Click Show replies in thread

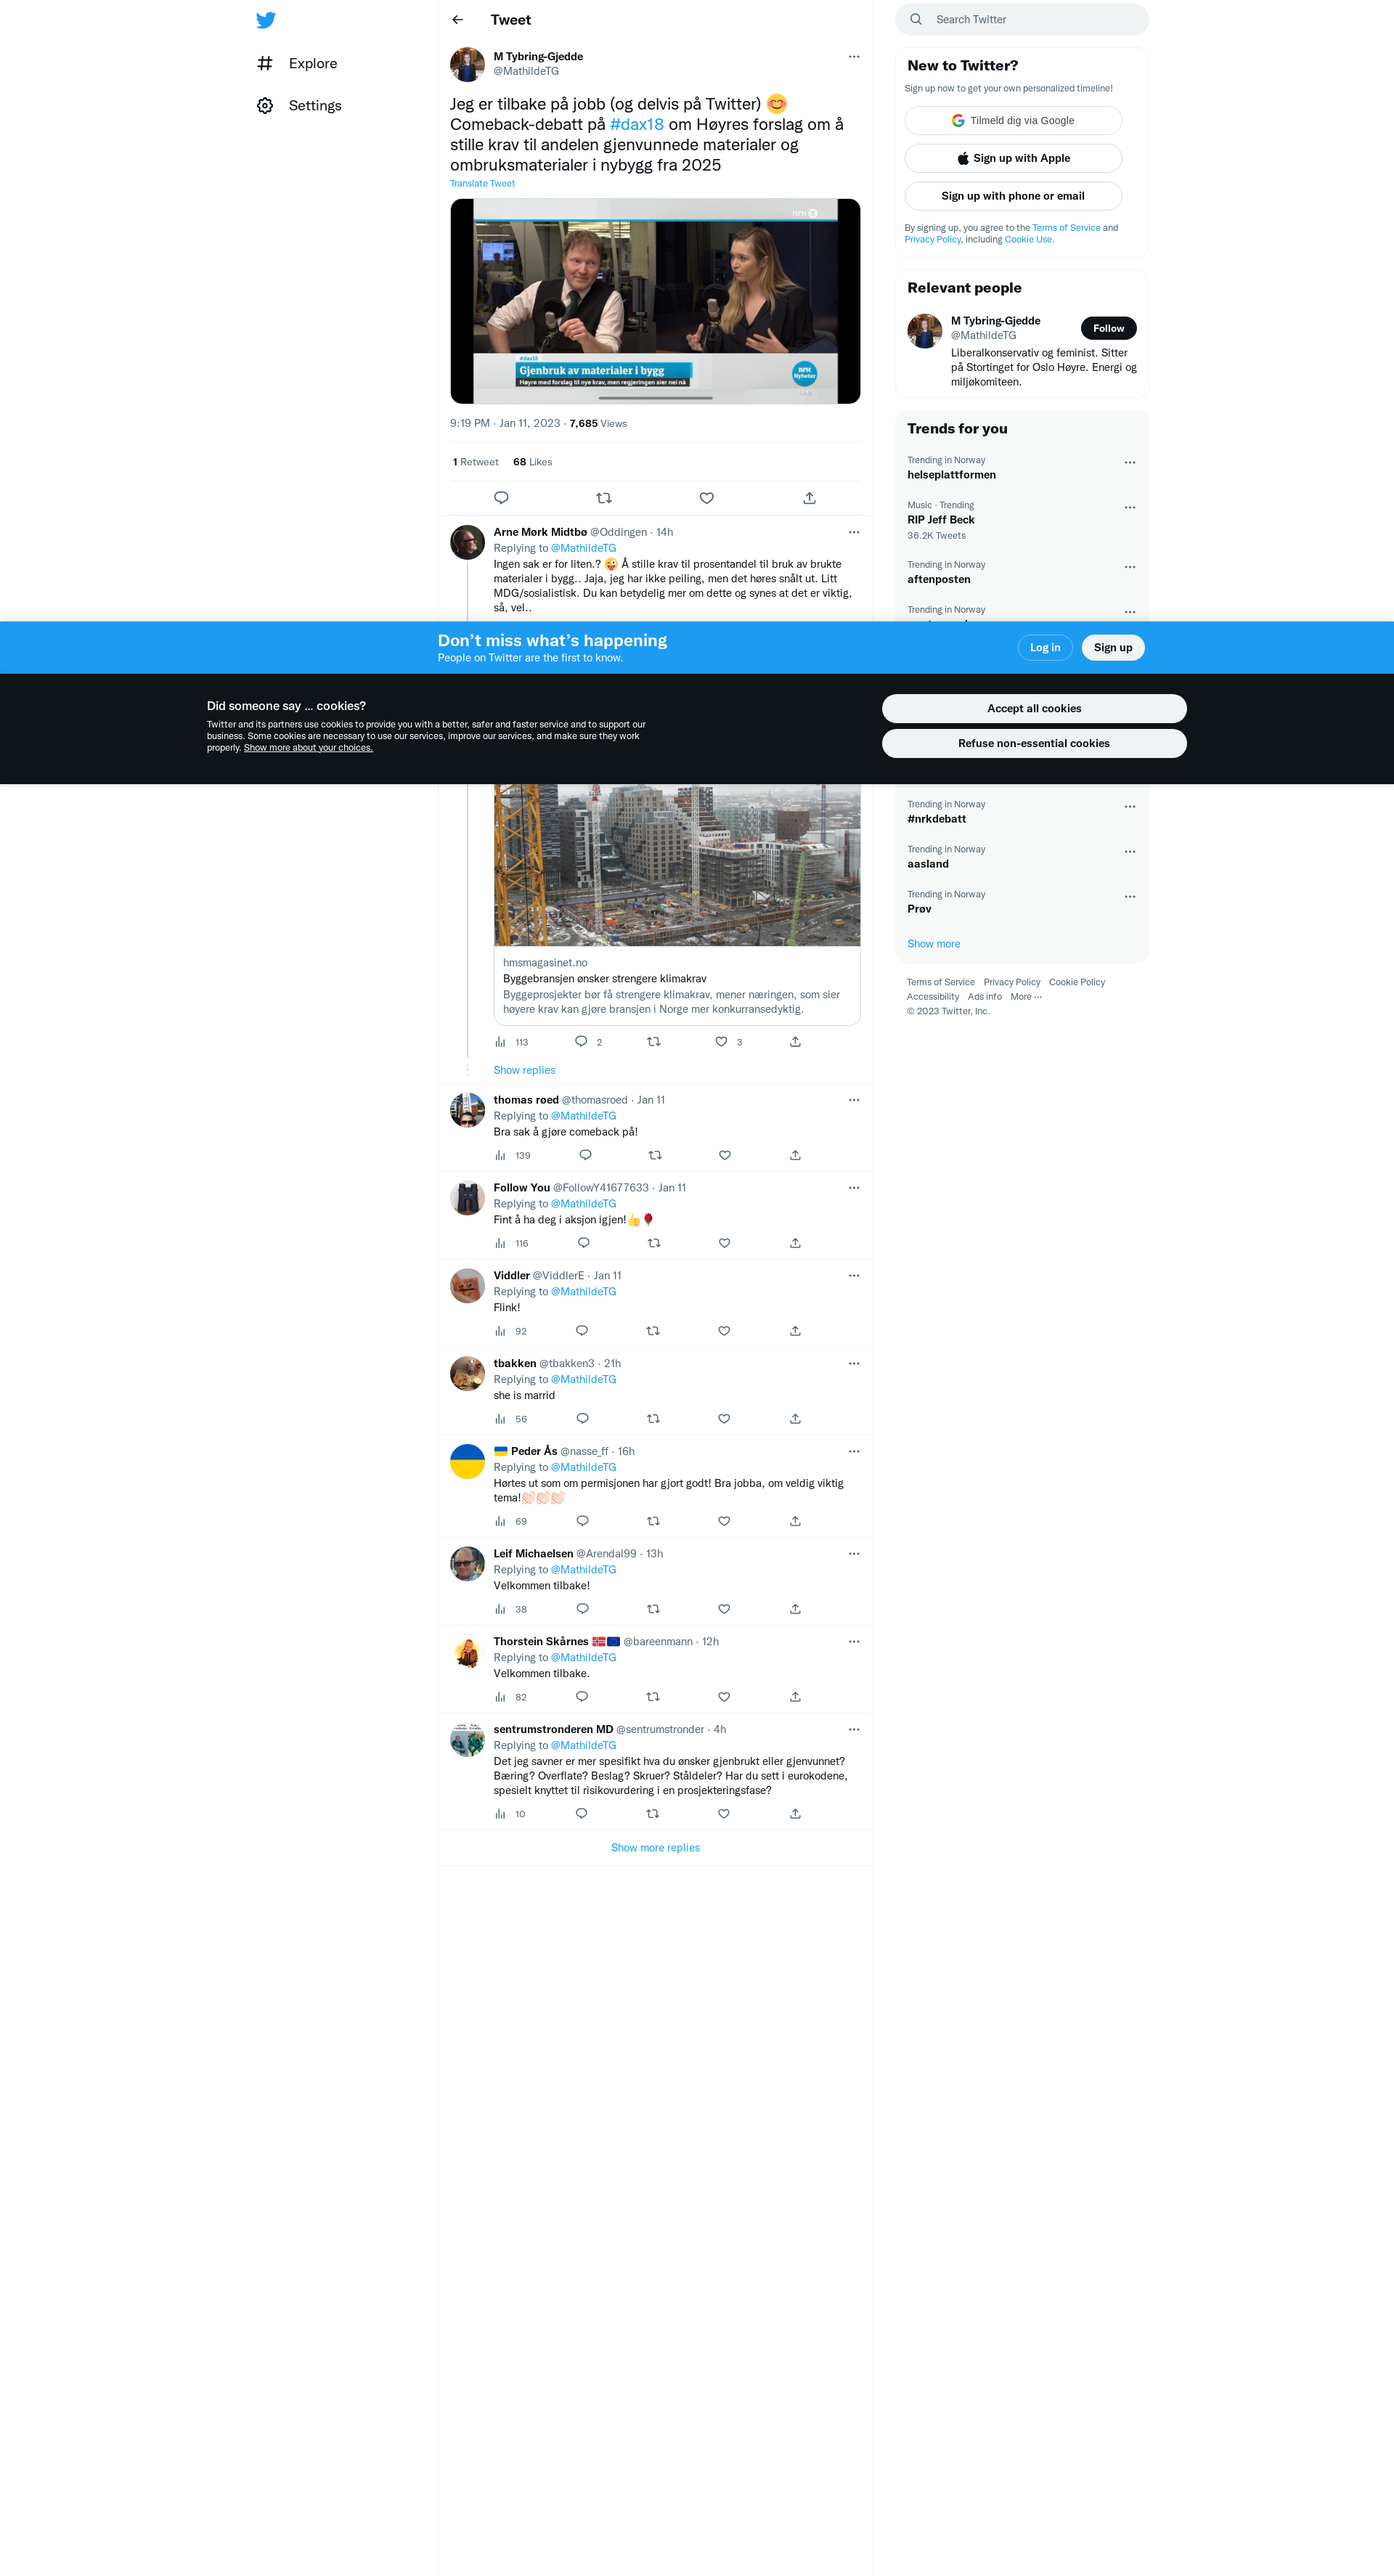click(x=524, y=1070)
